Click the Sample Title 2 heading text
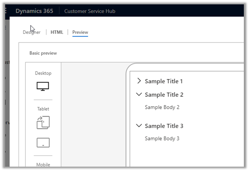The height and width of the screenshot is (171, 249). tap(164, 95)
